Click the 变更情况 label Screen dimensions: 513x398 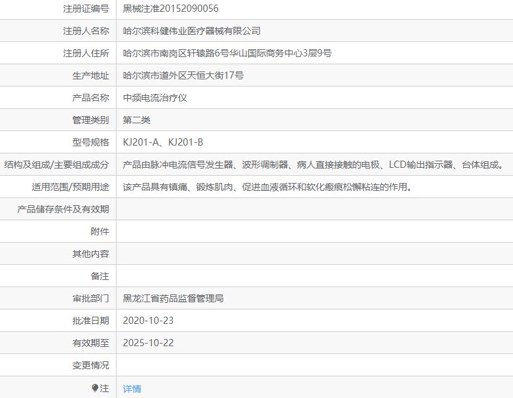pos(90,365)
